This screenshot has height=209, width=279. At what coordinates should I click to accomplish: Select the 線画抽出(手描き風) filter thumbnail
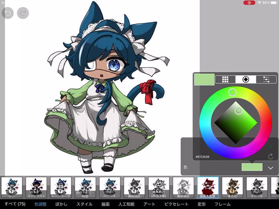pyautogui.click(x=159, y=187)
